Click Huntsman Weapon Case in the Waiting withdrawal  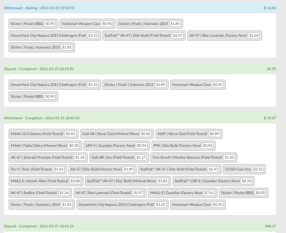pyautogui.click(x=87, y=24)
